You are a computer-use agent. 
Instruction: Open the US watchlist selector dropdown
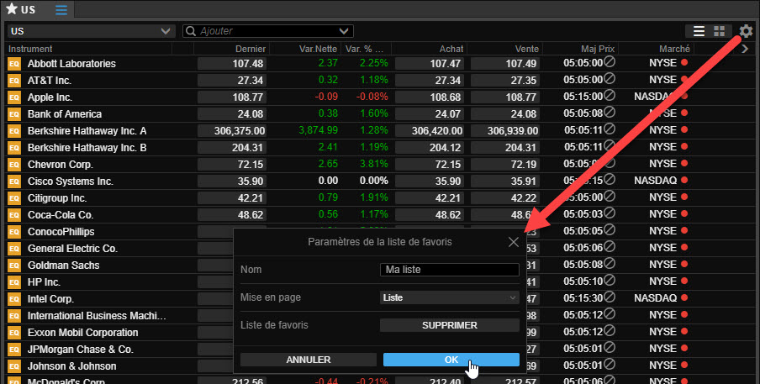click(x=91, y=31)
